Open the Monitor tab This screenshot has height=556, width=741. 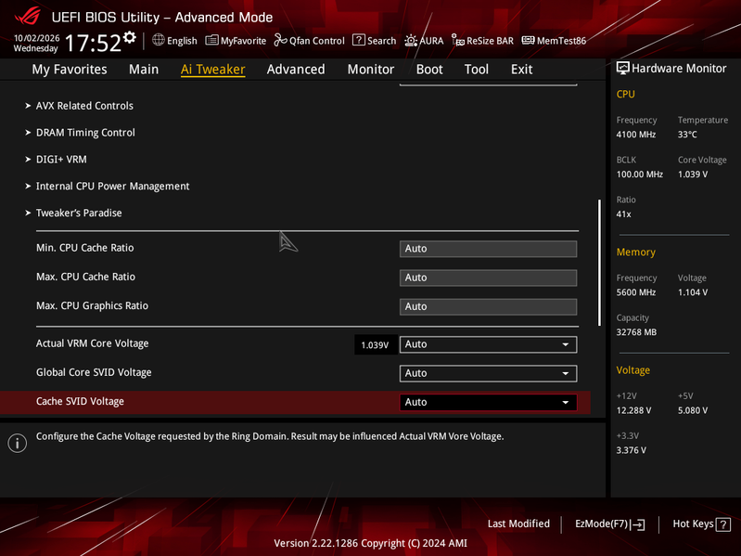[371, 70]
